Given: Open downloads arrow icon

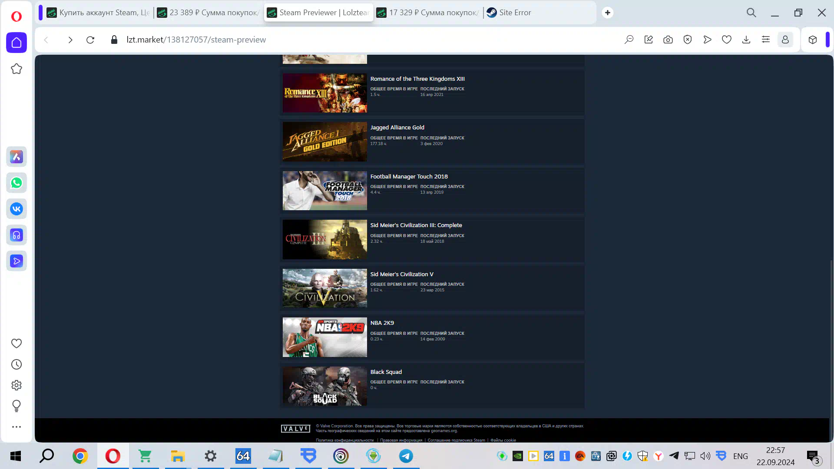Looking at the screenshot, I should click(x=746, y=40).
